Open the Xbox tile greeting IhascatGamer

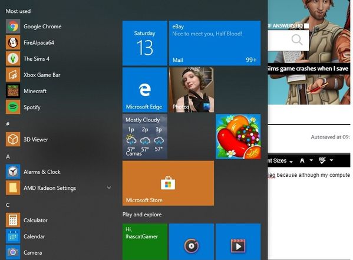[145, 242]
